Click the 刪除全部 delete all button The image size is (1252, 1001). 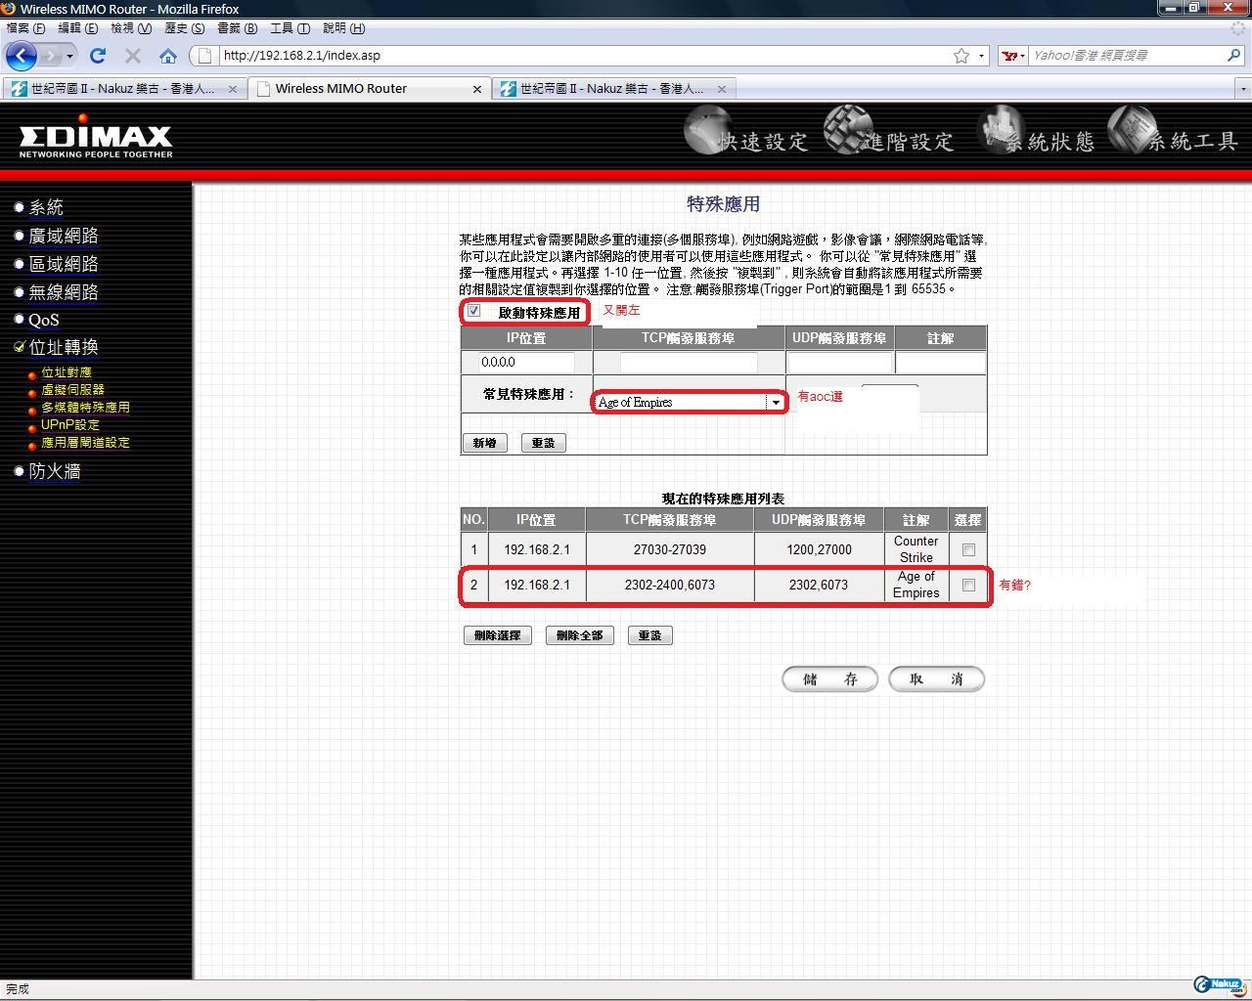click(x=579, y=635)
